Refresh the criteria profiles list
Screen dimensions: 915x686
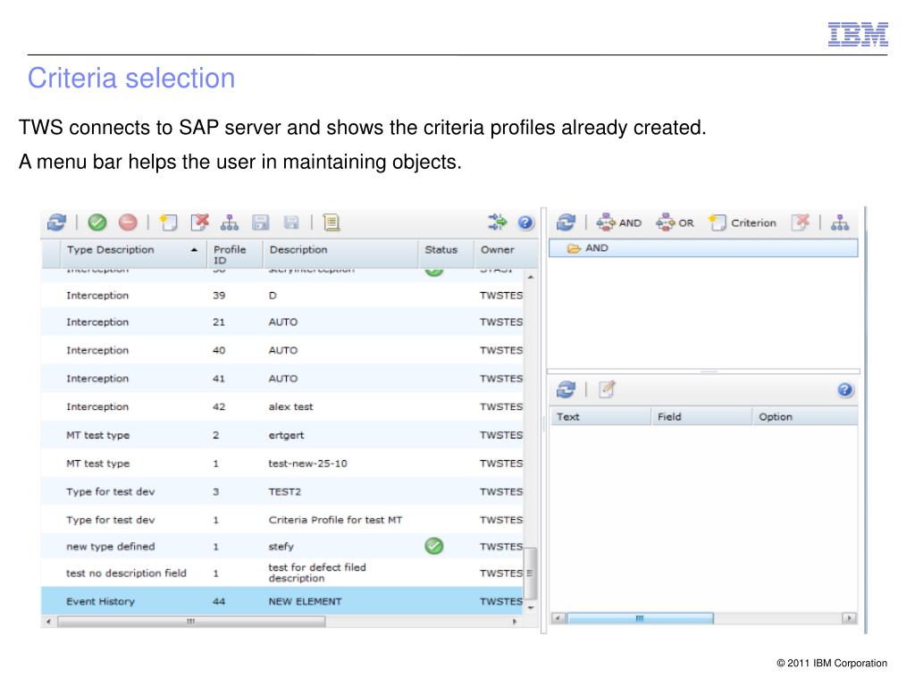pos(56,222)
